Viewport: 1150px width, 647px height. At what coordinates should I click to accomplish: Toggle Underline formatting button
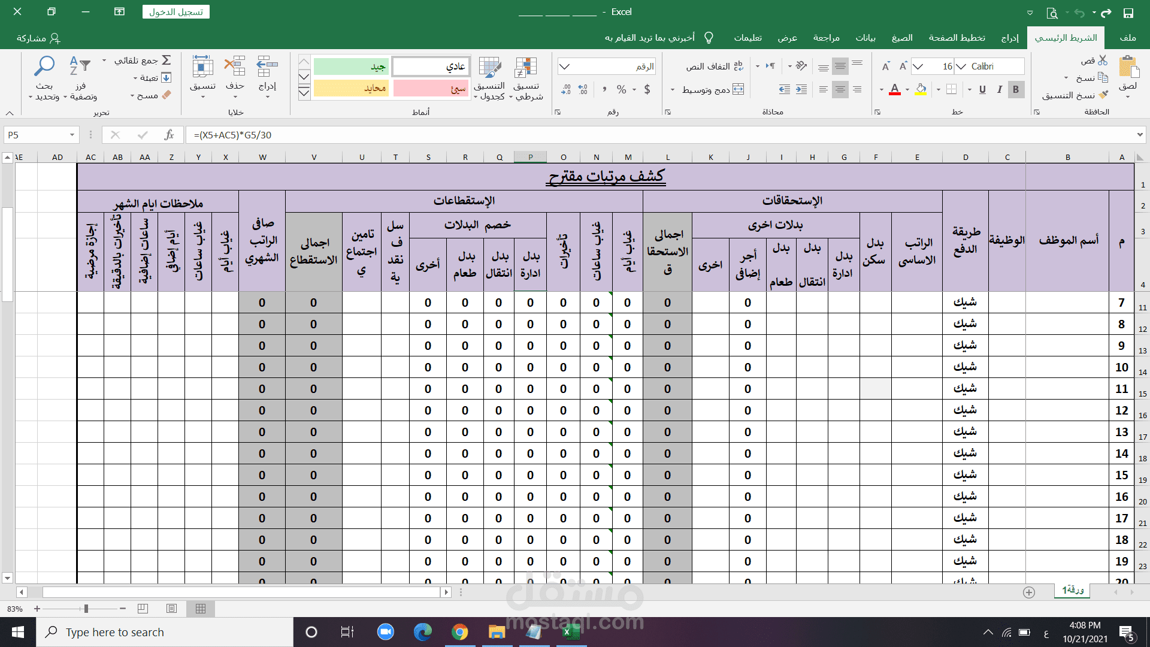[982, 90]
